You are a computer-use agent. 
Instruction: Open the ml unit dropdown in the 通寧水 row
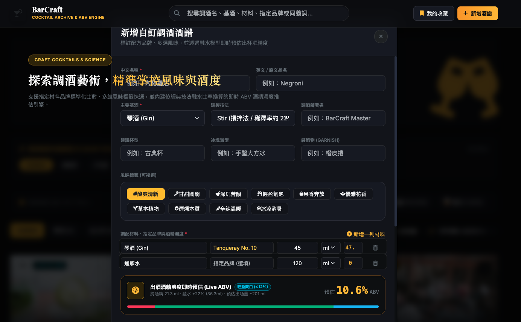(x=331, y=263)
